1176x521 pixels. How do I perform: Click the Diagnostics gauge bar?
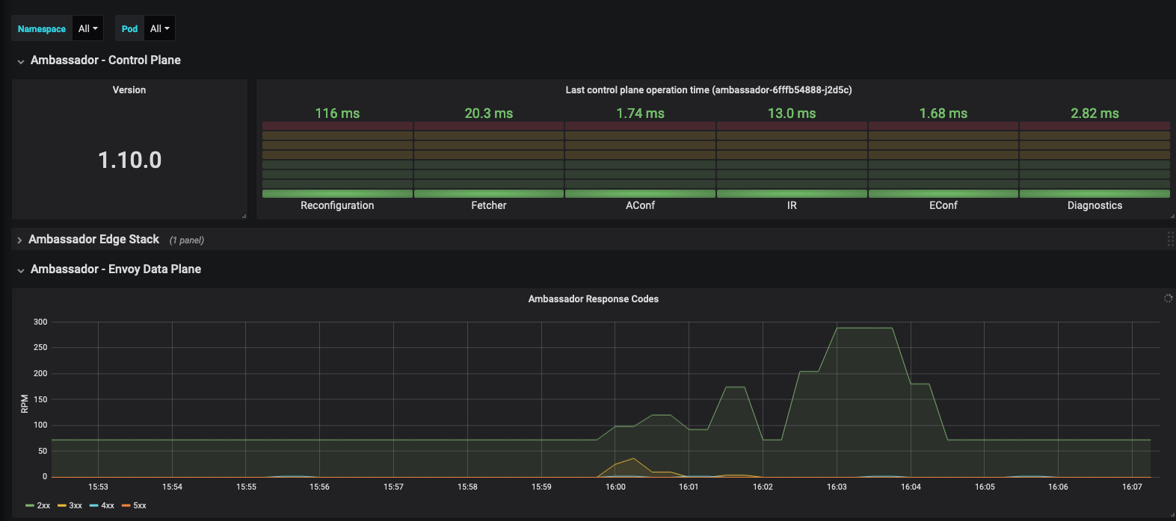(x=1095, y=160)
